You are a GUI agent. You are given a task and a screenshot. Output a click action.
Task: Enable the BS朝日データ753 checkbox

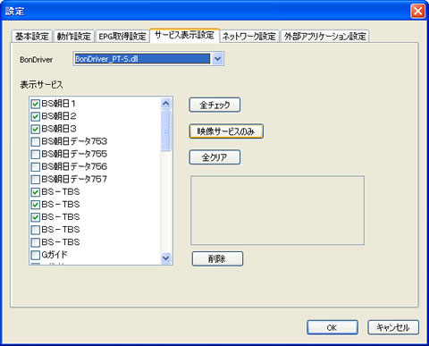(36, 141)
